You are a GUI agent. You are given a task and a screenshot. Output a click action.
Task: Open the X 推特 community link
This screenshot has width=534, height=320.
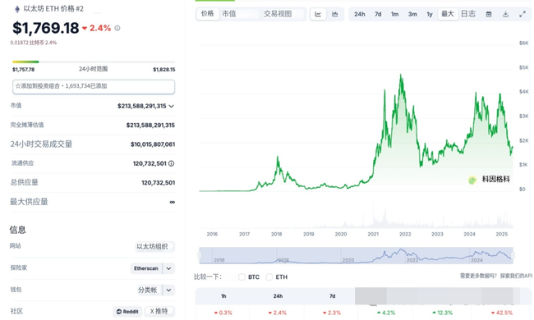pyautogui.click(x=159, y=312)
